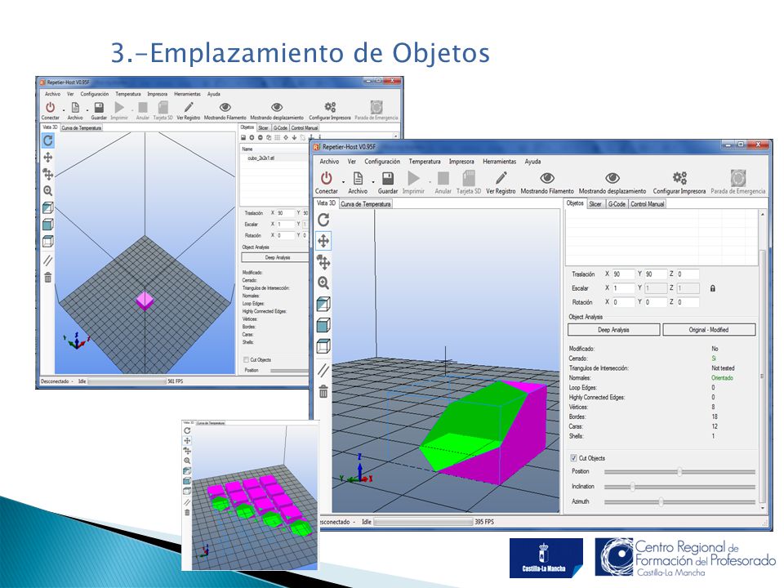784x588 pixels.
Task: Click Conectar power icon in front window
Action: (x=327, y=178)
